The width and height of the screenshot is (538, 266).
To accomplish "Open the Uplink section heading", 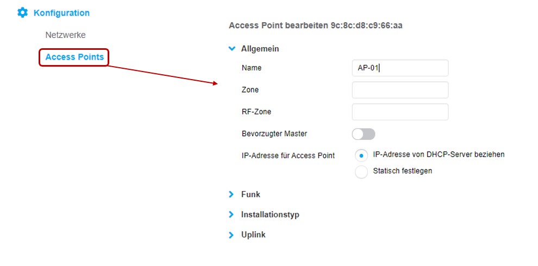I will 253,235.
